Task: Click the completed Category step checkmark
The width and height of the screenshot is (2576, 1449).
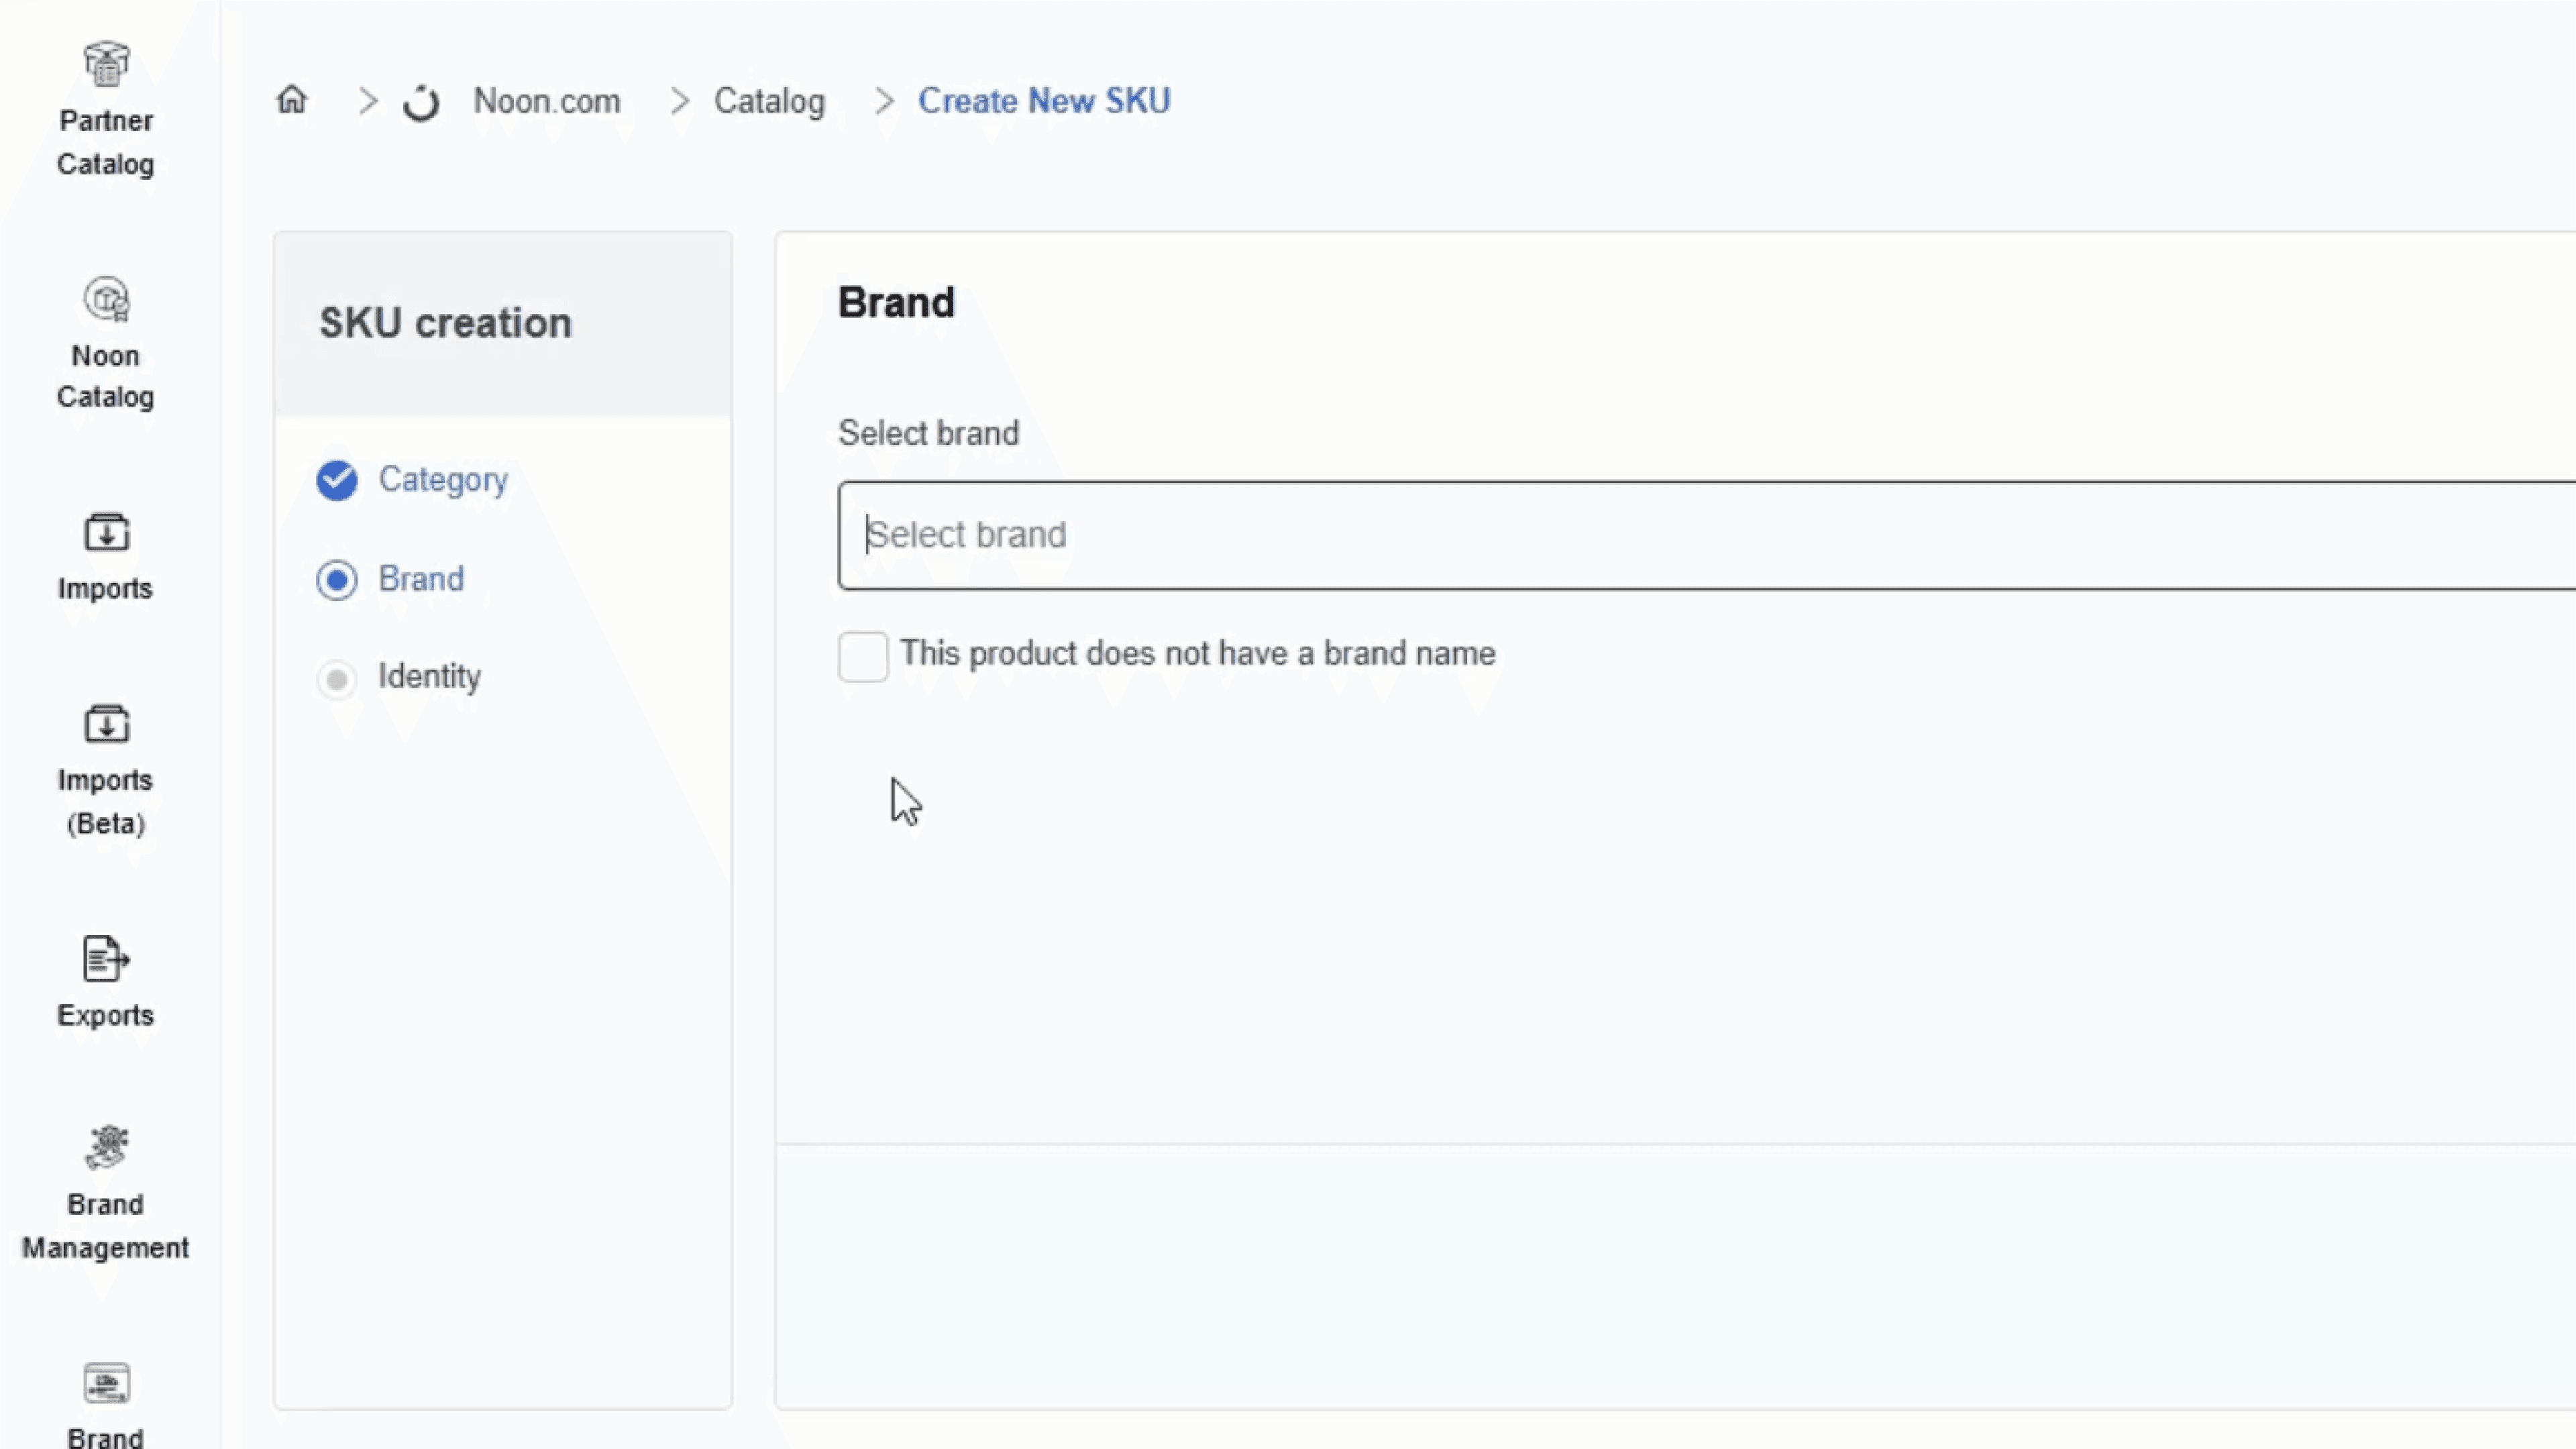Action: pyautogui.click(x=337, y=480)
